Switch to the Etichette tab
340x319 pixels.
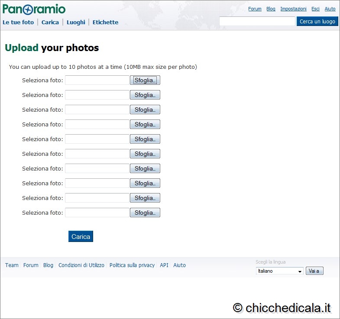point(105,22)
